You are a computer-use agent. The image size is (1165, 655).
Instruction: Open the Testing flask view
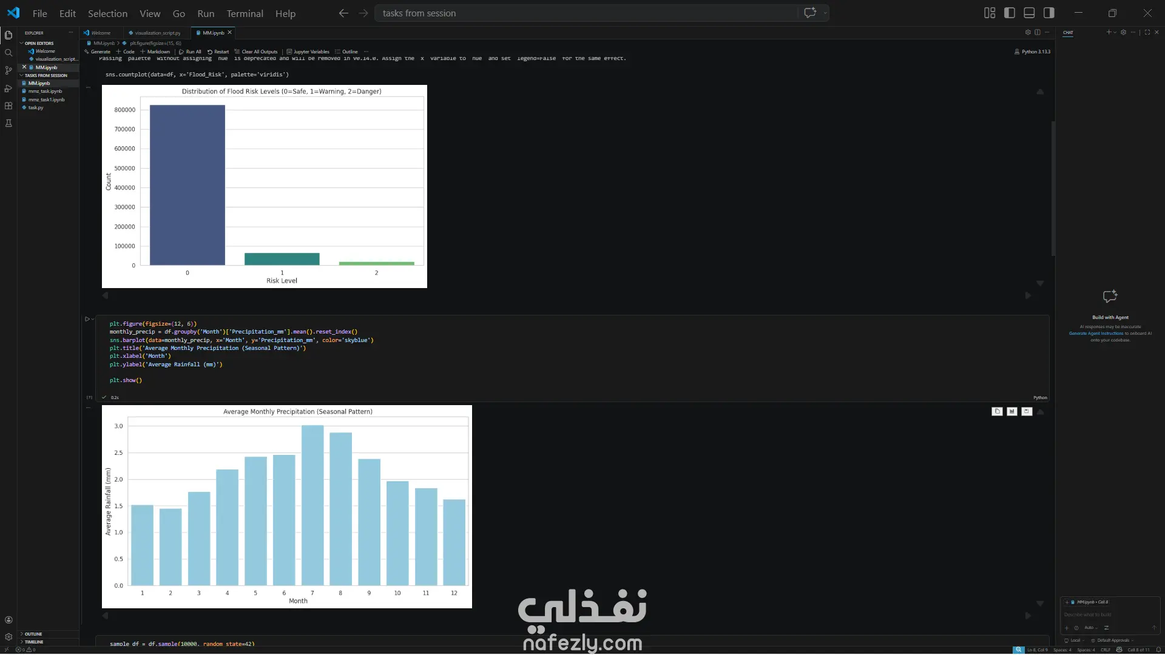tap(8, 123)
